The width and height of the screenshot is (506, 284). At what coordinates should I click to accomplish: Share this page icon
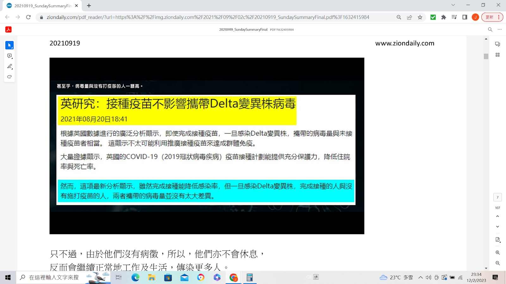pyautogui.click(x=410, y=17)
